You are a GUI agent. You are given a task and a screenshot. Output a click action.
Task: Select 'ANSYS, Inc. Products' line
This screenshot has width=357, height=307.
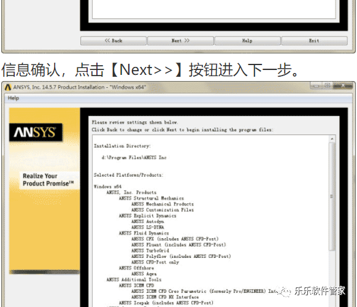[x=131, y=192]
